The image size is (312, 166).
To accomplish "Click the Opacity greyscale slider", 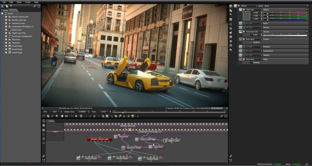I will click(x=285, y=35).
